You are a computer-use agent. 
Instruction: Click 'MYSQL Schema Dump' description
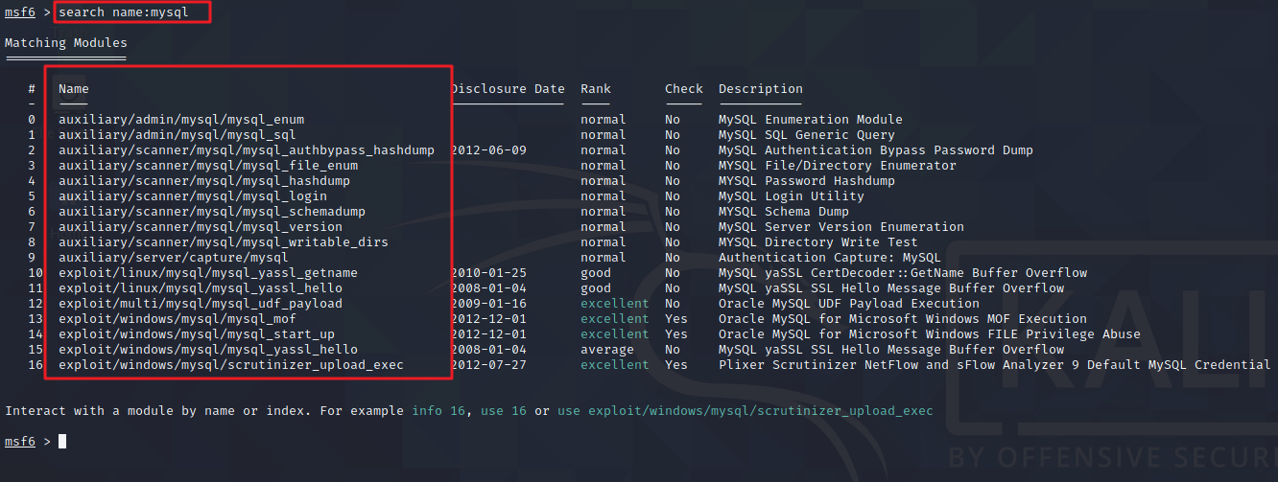click(x=784, y=212)
